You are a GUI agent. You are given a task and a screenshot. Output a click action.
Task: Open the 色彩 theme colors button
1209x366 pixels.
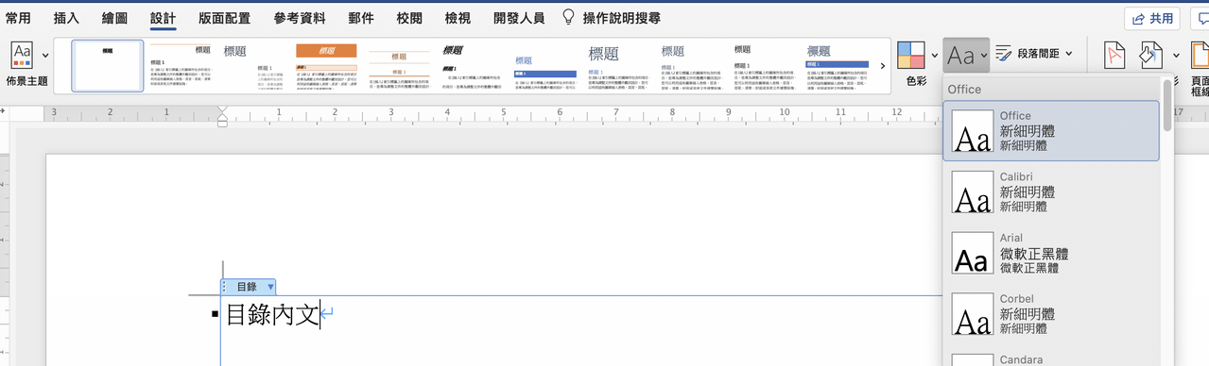pyautogui.click(x=911, y=55)
